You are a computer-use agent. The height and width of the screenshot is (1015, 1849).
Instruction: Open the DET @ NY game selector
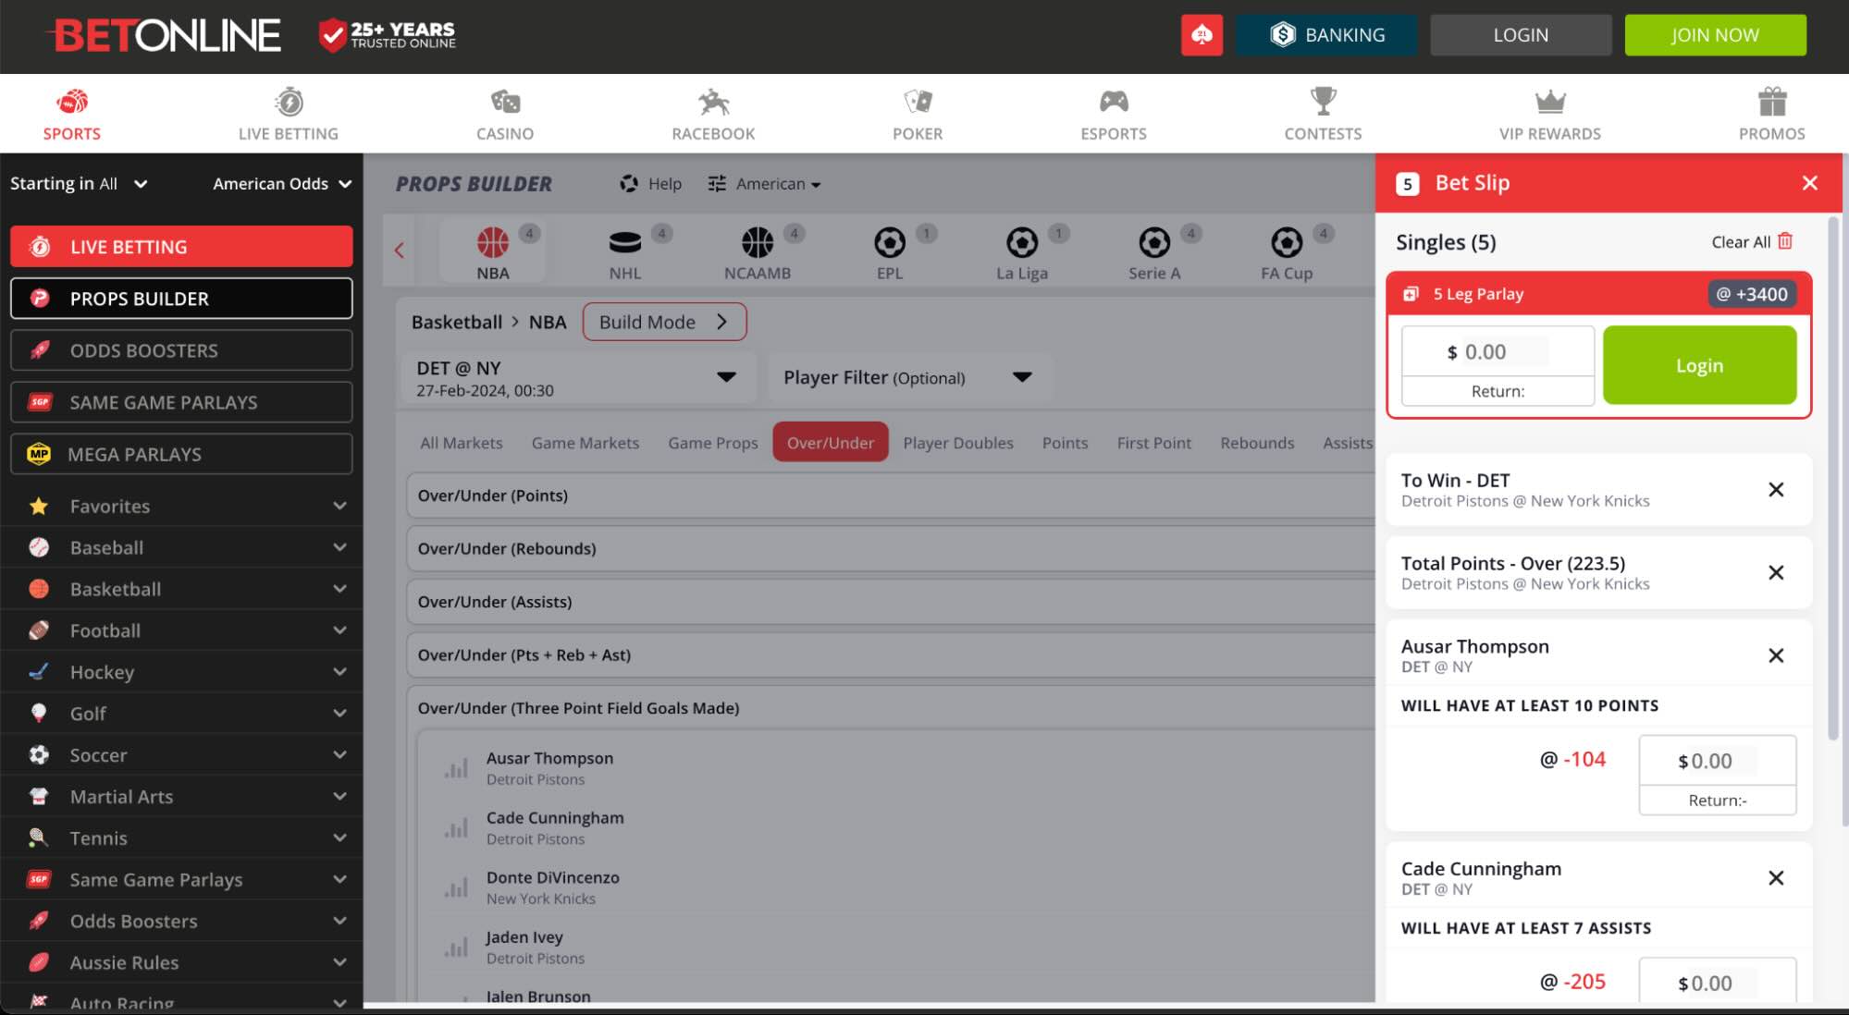pos(577,377)
